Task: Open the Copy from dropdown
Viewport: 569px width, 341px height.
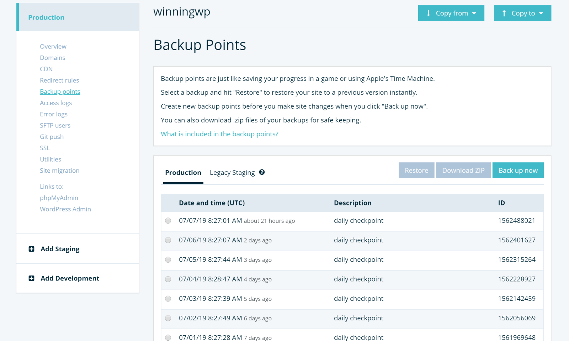Action: [451, 13]
